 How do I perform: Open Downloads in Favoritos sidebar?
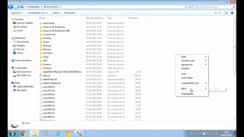(22, 27)
